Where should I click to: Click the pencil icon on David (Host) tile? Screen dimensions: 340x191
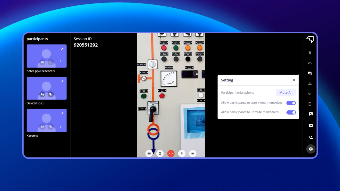pos(62,81)
